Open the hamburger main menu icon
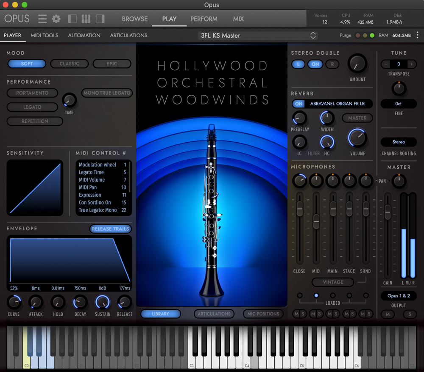 (x=42, y=19)
